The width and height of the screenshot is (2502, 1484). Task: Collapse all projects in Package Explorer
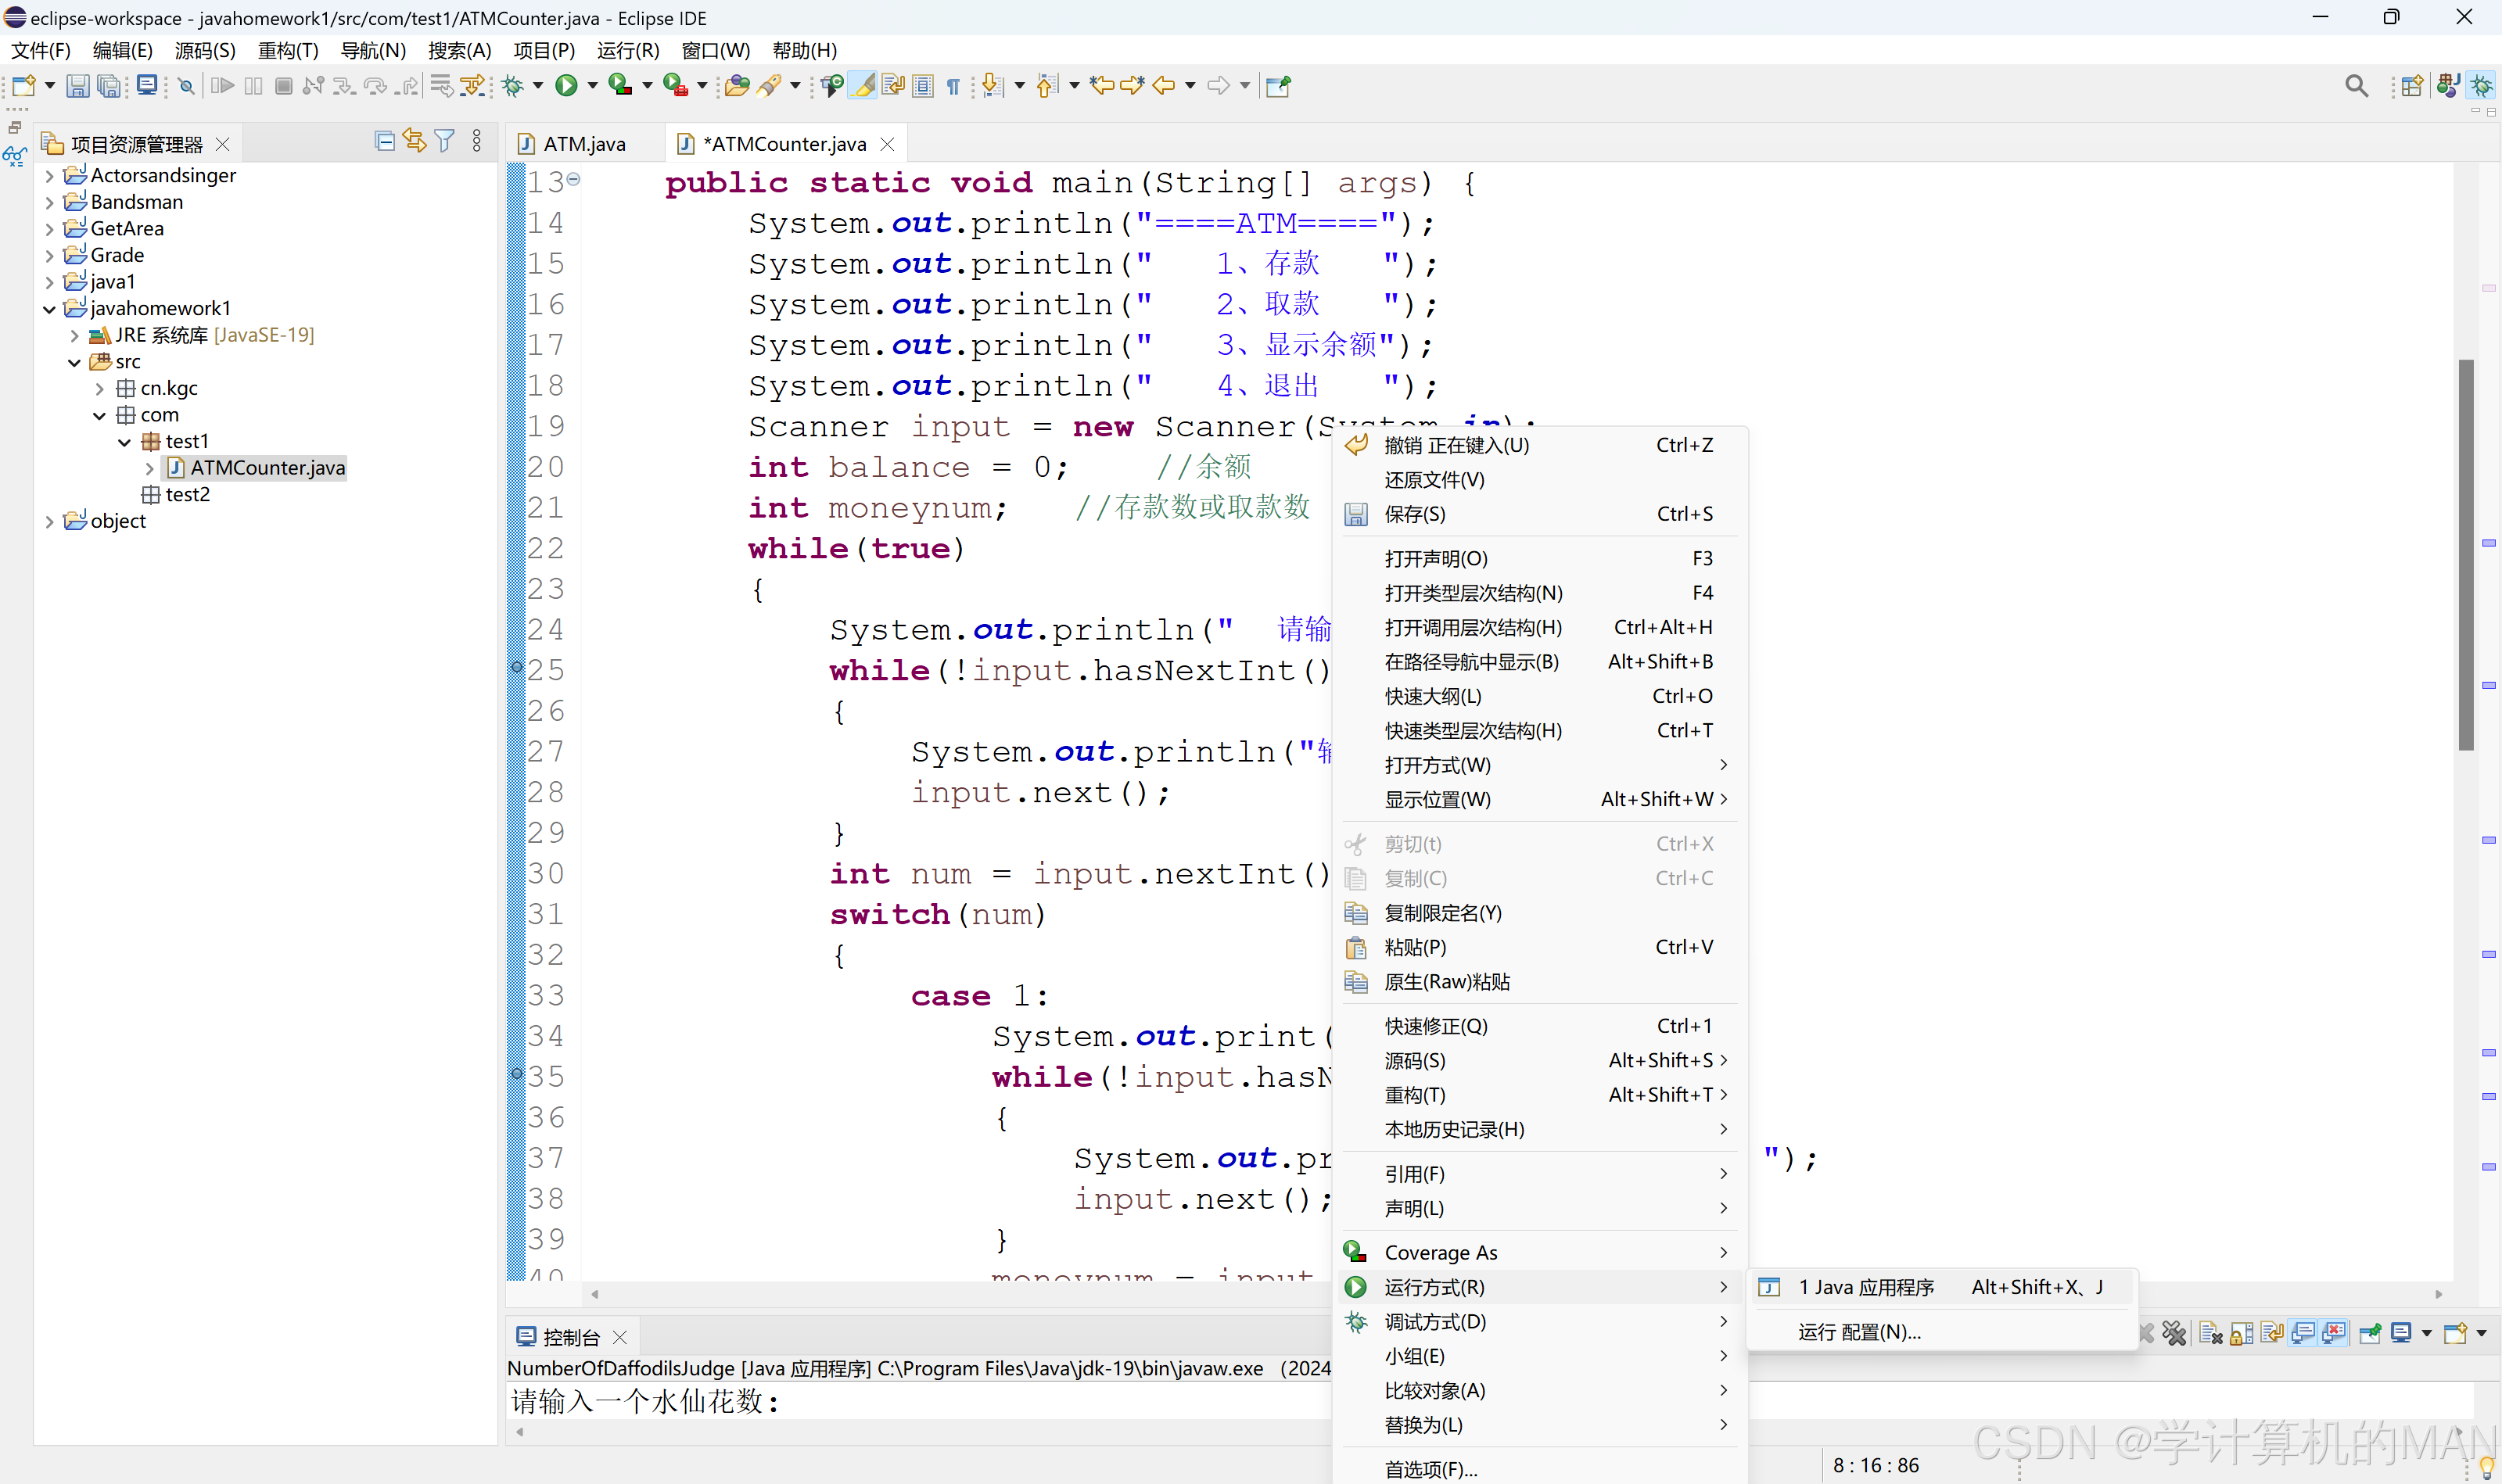point(385,141)
